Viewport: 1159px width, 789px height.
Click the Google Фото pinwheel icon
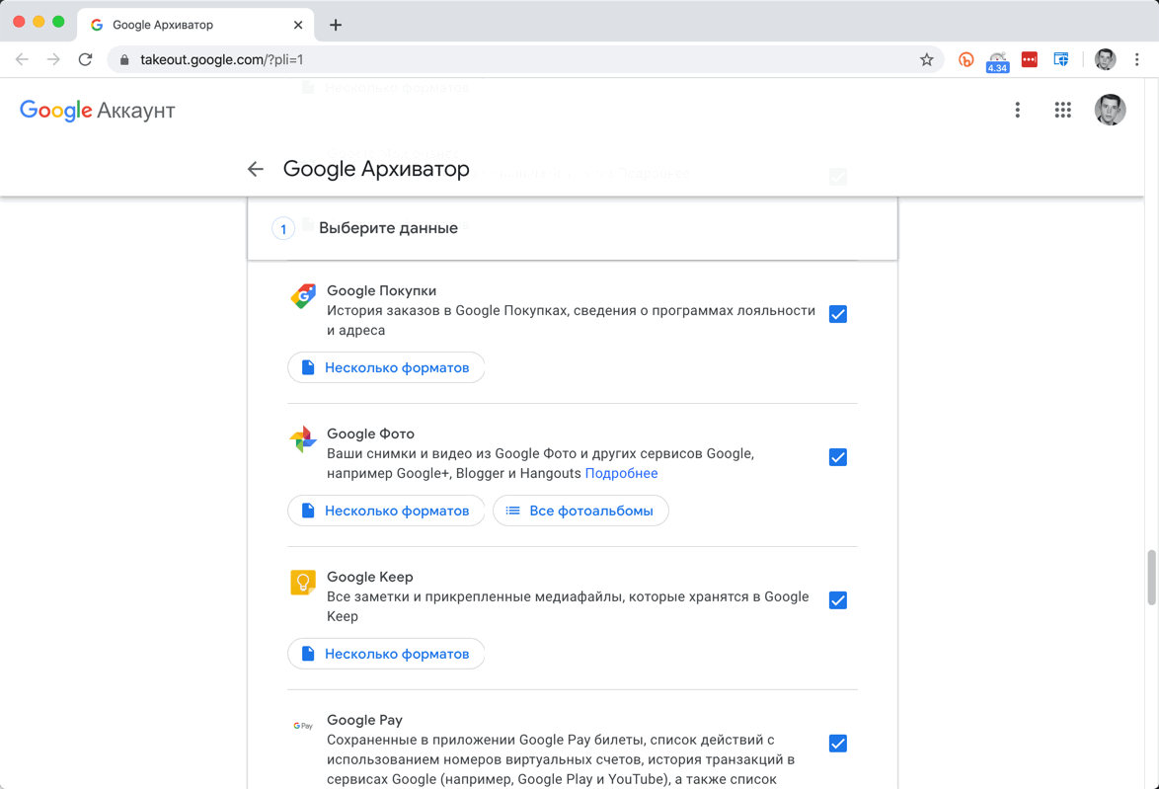302,438
